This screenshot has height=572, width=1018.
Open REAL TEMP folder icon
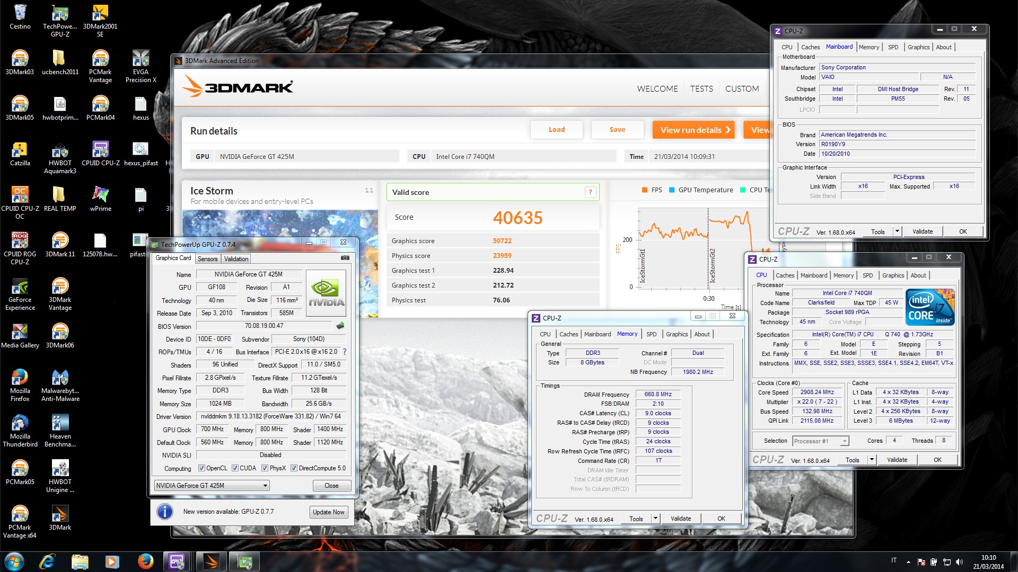(60, 199)
